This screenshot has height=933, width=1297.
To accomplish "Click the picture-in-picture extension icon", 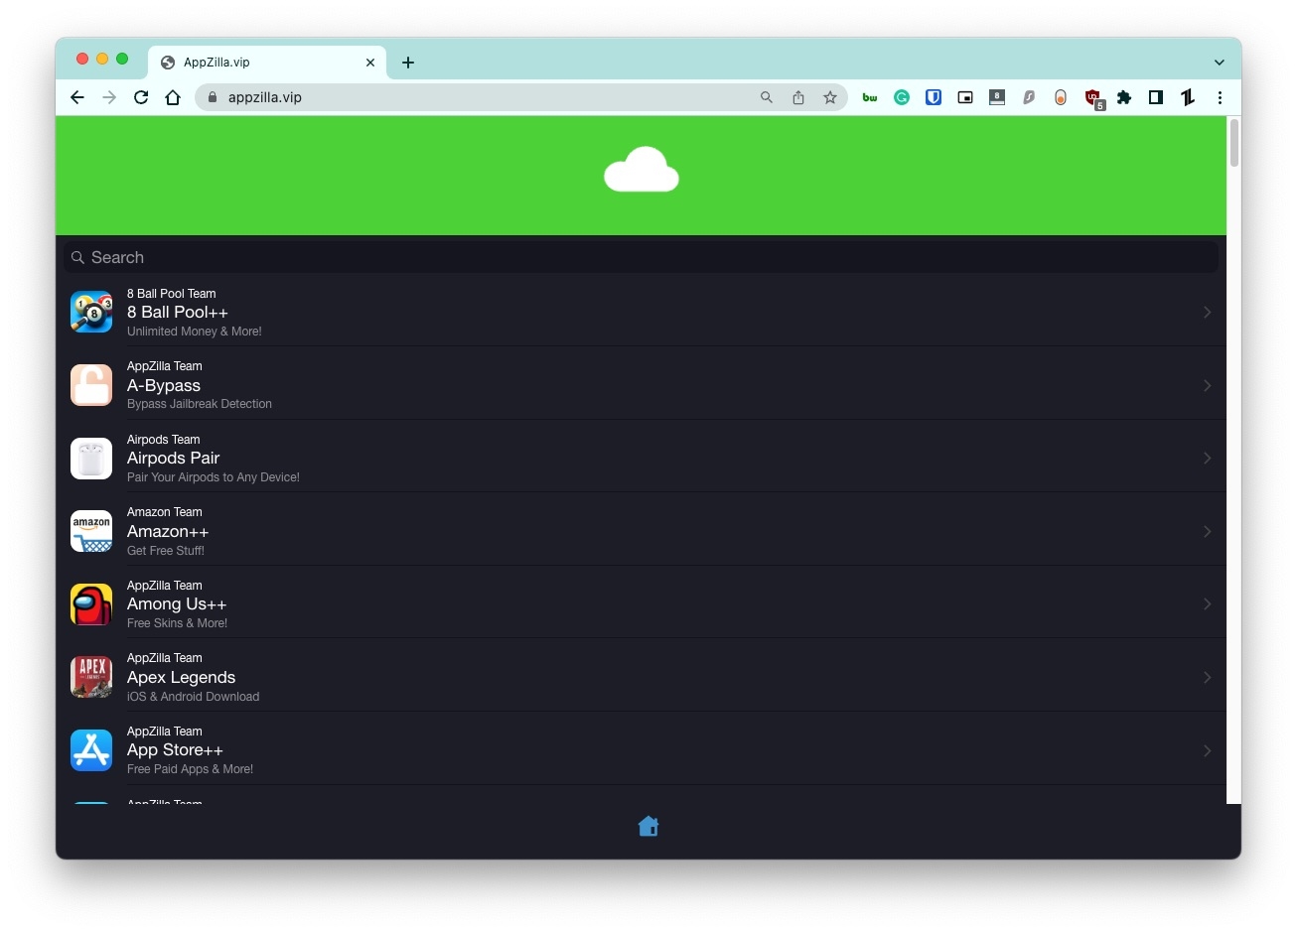I will click(965, 97).
